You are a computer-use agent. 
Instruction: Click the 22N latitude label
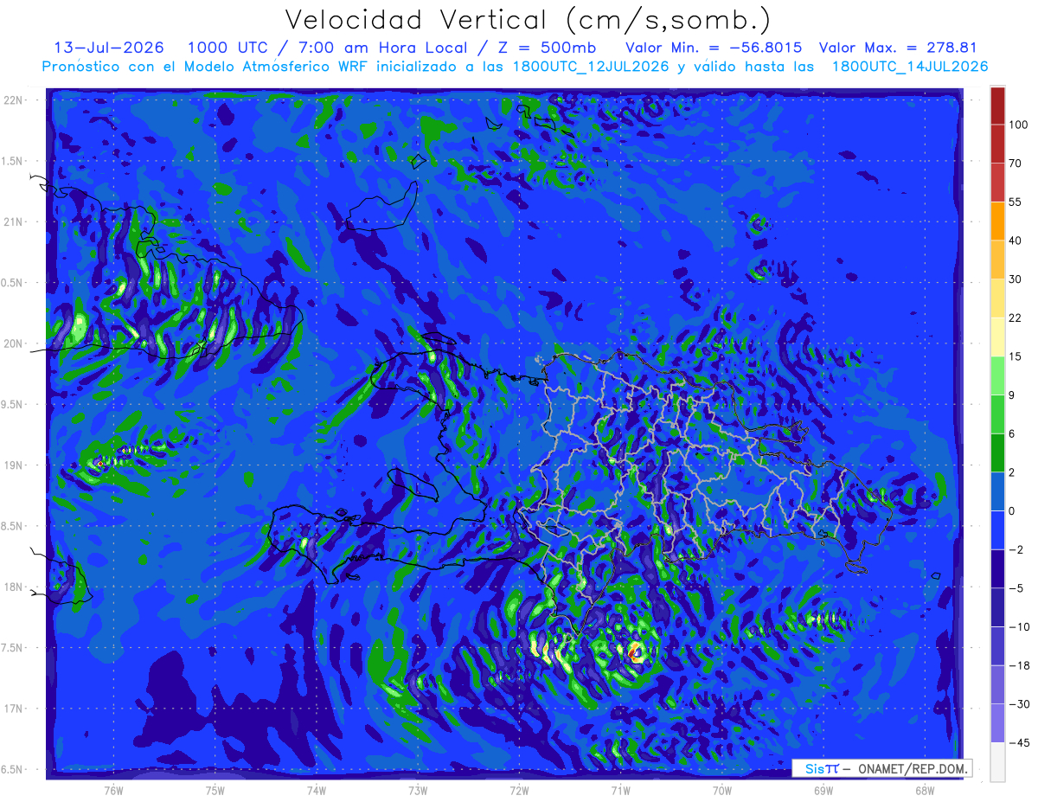click(x=13, y=100)
